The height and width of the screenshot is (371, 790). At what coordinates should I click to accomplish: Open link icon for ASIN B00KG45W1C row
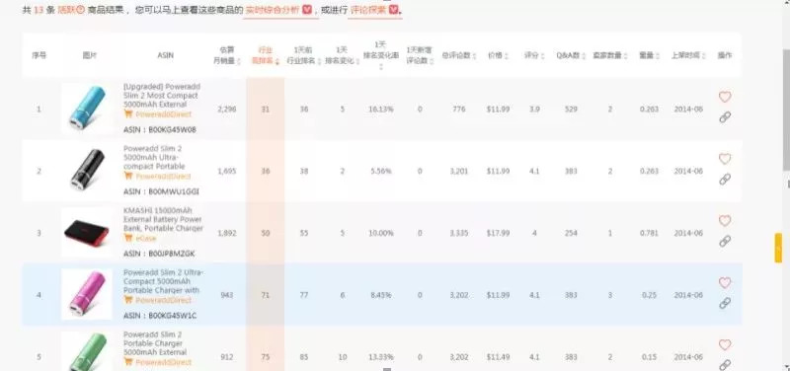pyautogui.click(x=725, y=303)
